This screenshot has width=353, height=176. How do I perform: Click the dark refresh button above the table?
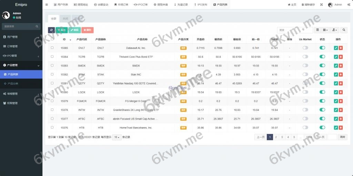click(x=51, y=30)
